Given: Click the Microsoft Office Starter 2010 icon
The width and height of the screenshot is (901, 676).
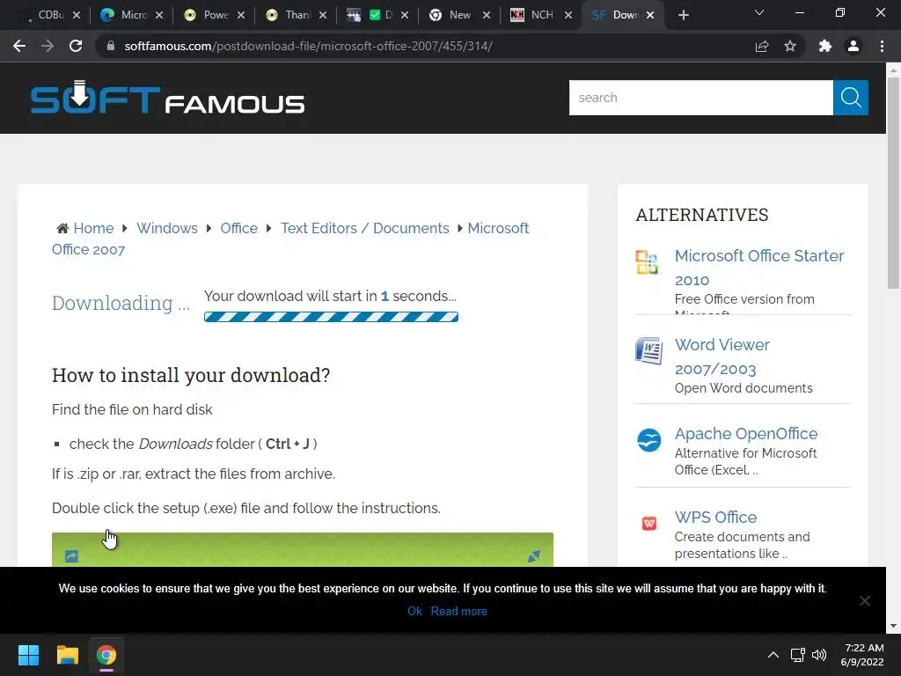Looking at the screenshot, I should [647, 262].
